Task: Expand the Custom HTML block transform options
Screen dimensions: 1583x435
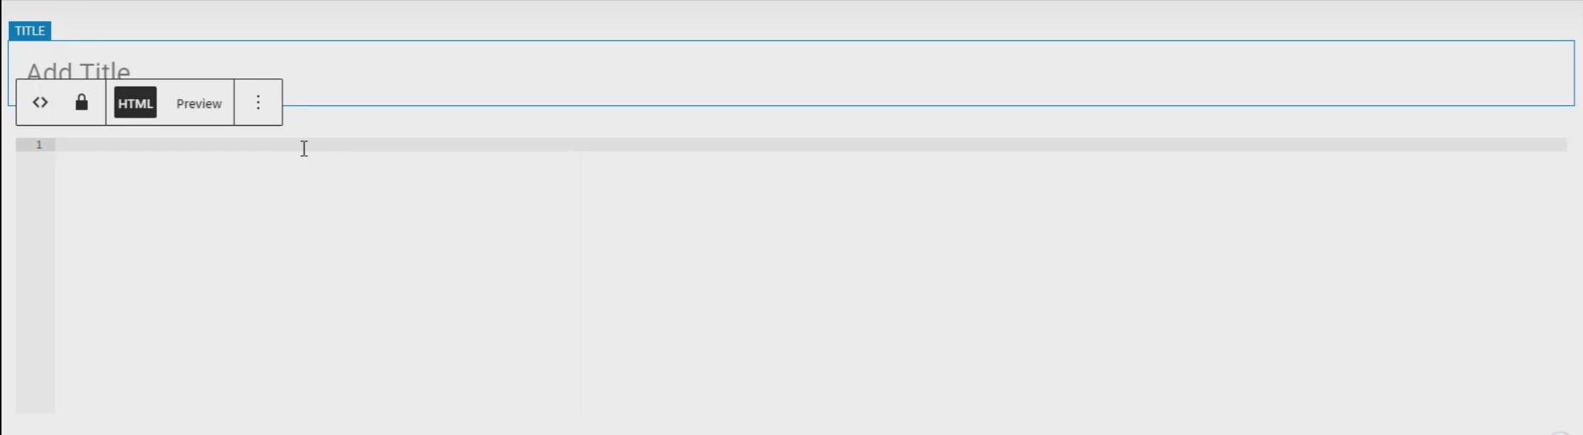Action: point(40,103)
